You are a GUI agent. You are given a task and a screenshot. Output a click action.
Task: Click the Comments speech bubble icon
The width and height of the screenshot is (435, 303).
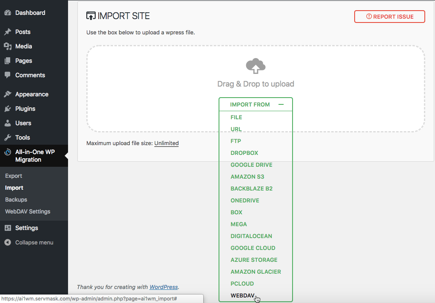pyautogui.click(x=8, y=75)
